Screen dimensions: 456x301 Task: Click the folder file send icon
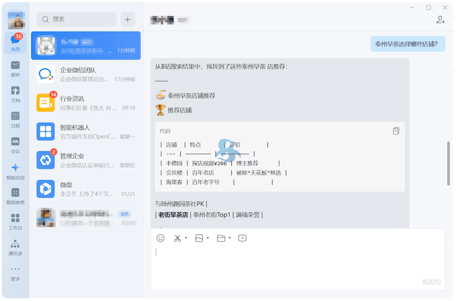(221, 238)
